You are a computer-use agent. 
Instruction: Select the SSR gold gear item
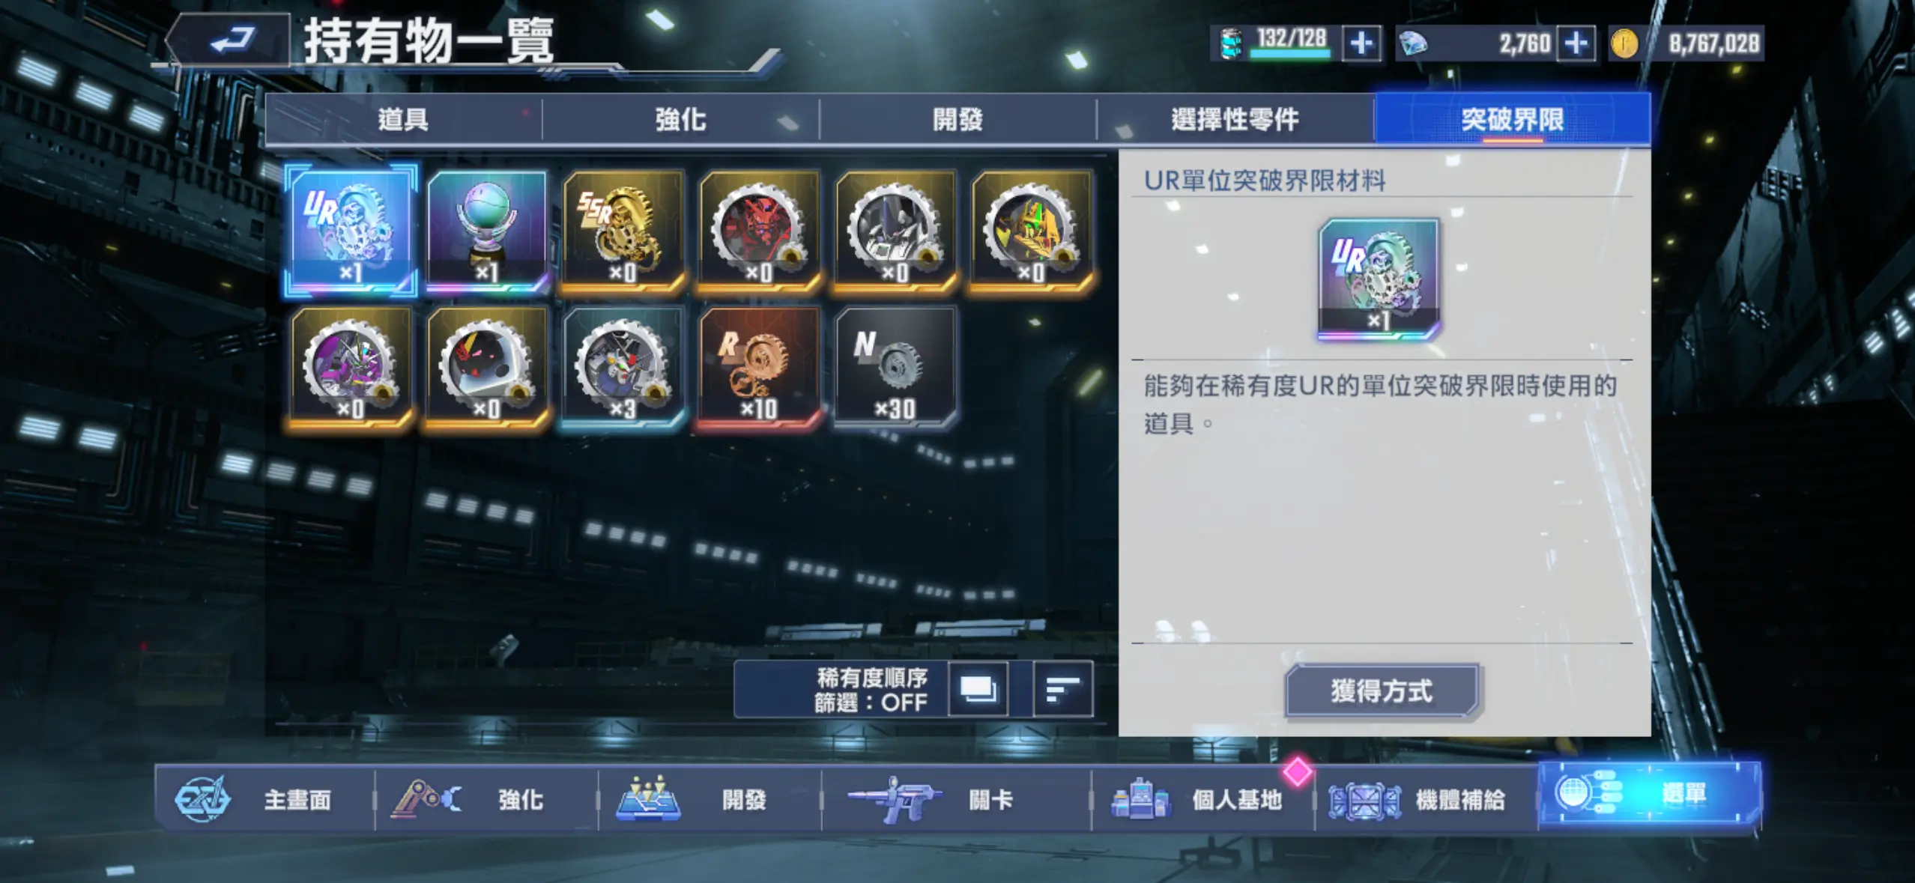pos(623,229)
